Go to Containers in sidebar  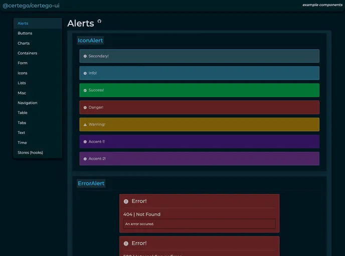[x=38, y=53]
